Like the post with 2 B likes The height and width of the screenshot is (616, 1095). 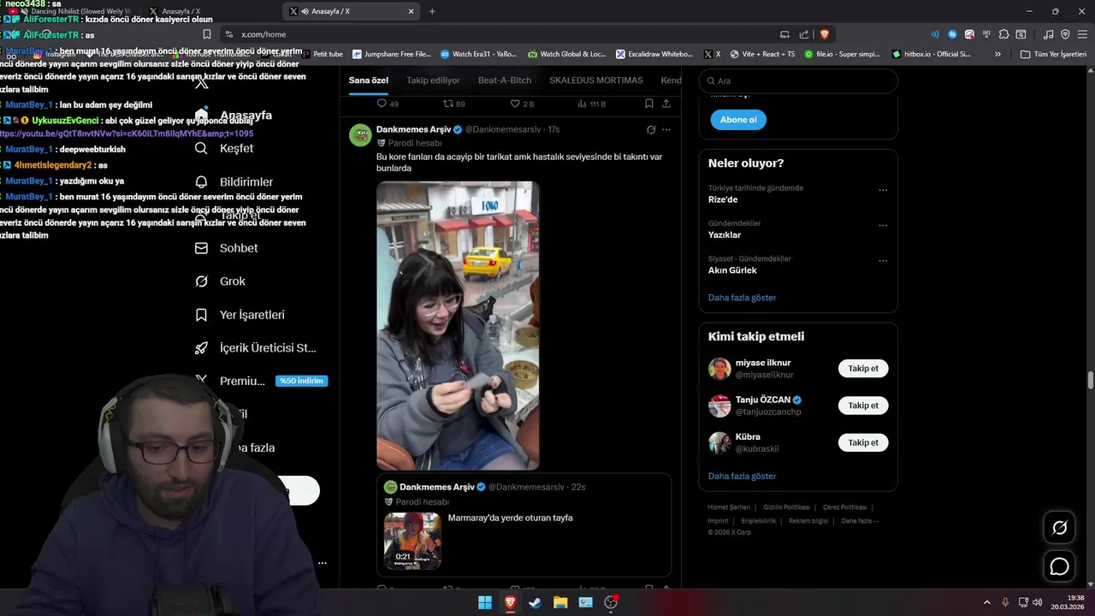pos(522,104)
